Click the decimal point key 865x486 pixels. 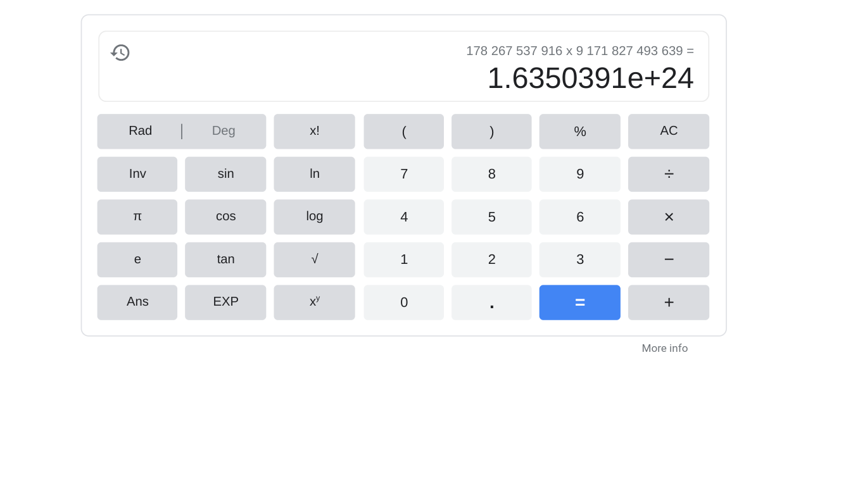pos(491,302)
